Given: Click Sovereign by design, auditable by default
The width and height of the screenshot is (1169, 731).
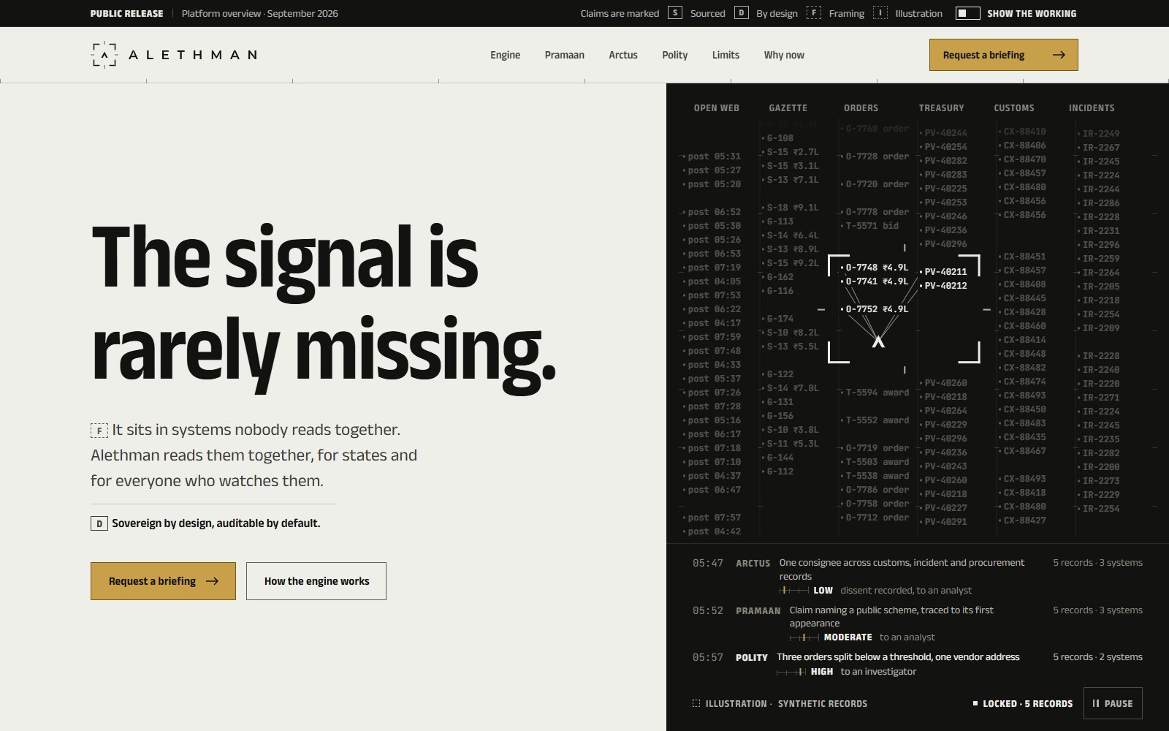Looking at the screenshot, I should coord(216,523).
